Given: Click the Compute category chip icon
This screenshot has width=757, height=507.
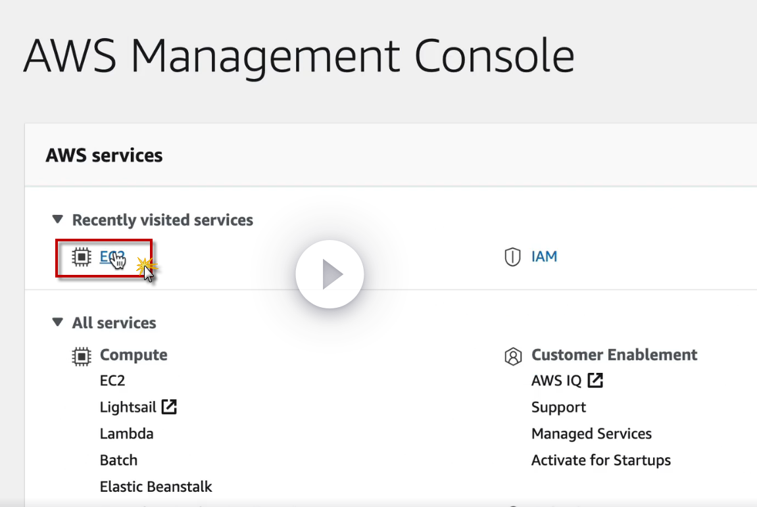Looking at the screenshot, I should point(80,356).
